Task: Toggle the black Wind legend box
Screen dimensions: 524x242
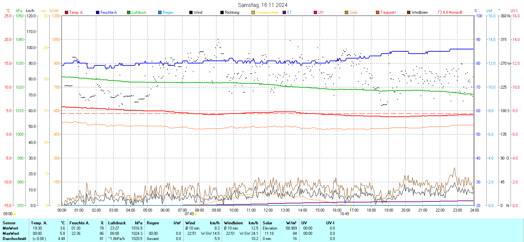Action: click(191, 12)
